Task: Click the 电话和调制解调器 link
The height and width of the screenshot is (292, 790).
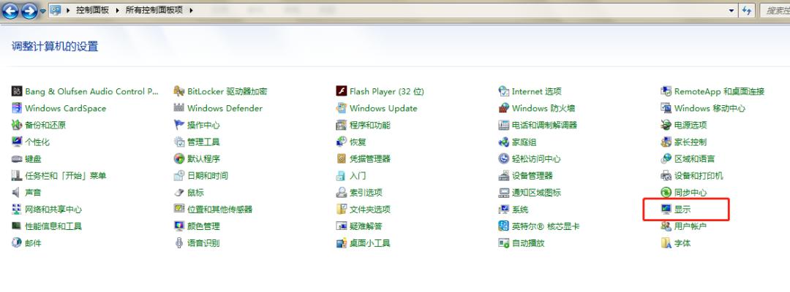Action: (545, 125)
